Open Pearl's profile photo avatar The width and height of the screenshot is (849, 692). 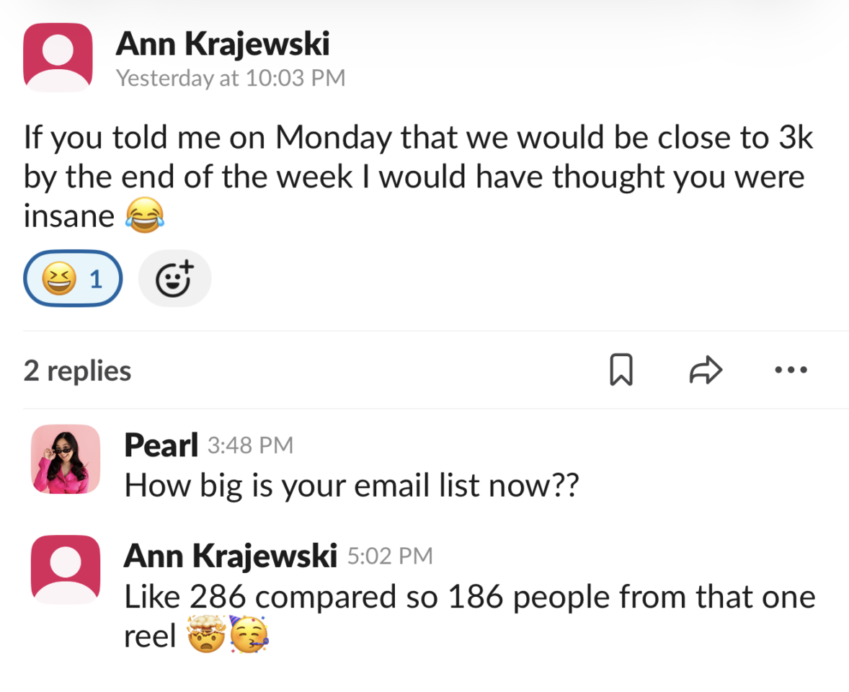66,459
